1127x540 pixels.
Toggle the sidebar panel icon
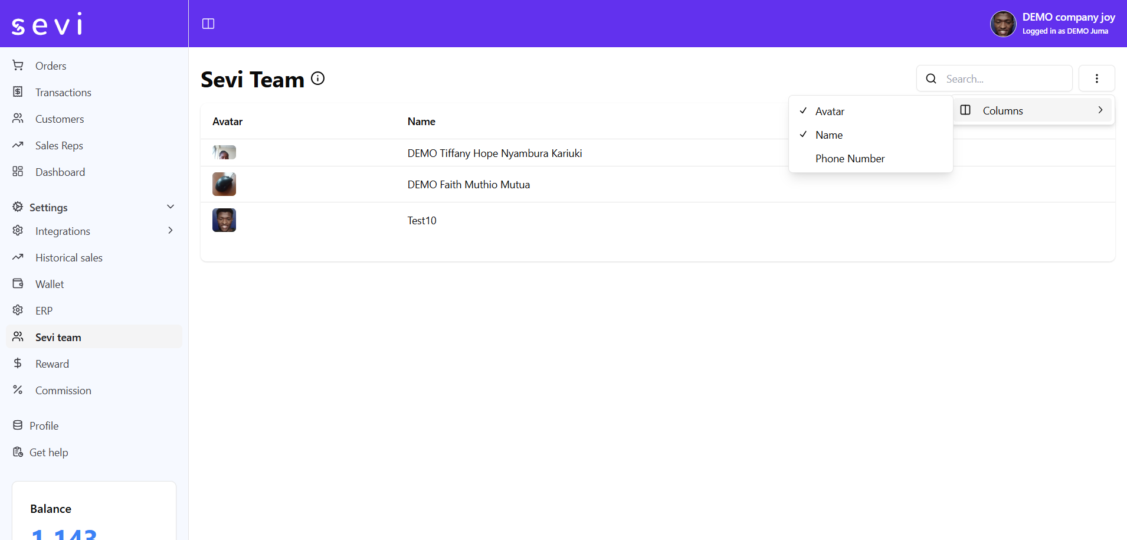pos(208,24)
